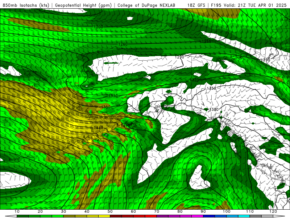Screen dimensions: 290x218
Task: Click the colorbar label '10'
Action: point(17,211)
